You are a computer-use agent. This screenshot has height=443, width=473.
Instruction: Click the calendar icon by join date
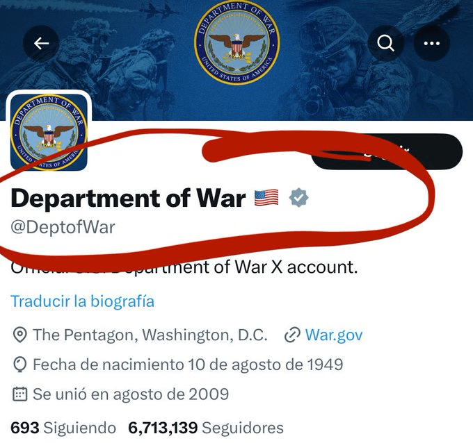point(20,394)
